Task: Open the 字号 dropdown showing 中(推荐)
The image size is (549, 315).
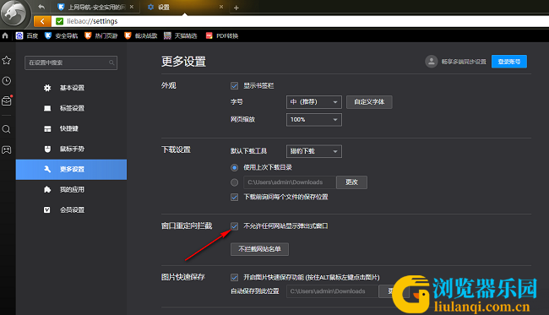Action: (314, 102)
